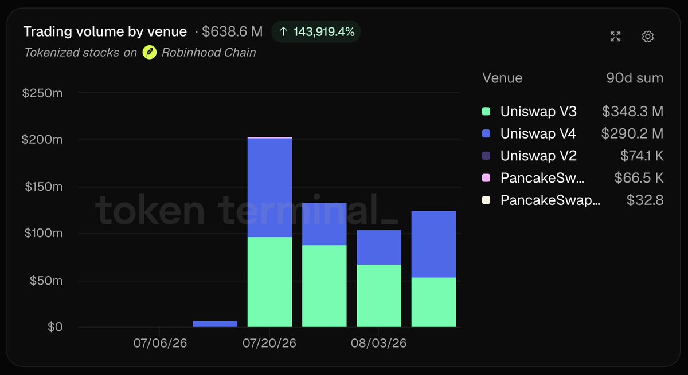Viewport: 688px width, 375px height.
Task: Click the tallest bar's green Uniswap V3 segment
Action: click(x=269, y=282)
